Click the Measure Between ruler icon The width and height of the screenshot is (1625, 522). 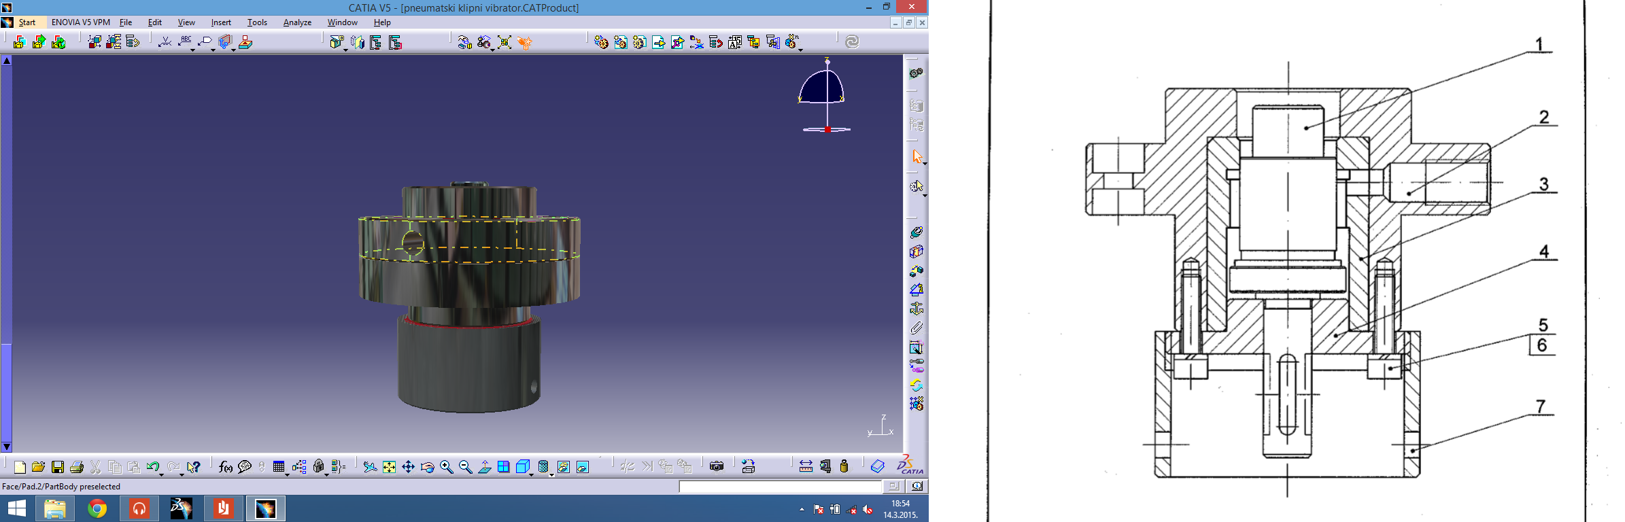pyautogui.click(x=806, y=466)
